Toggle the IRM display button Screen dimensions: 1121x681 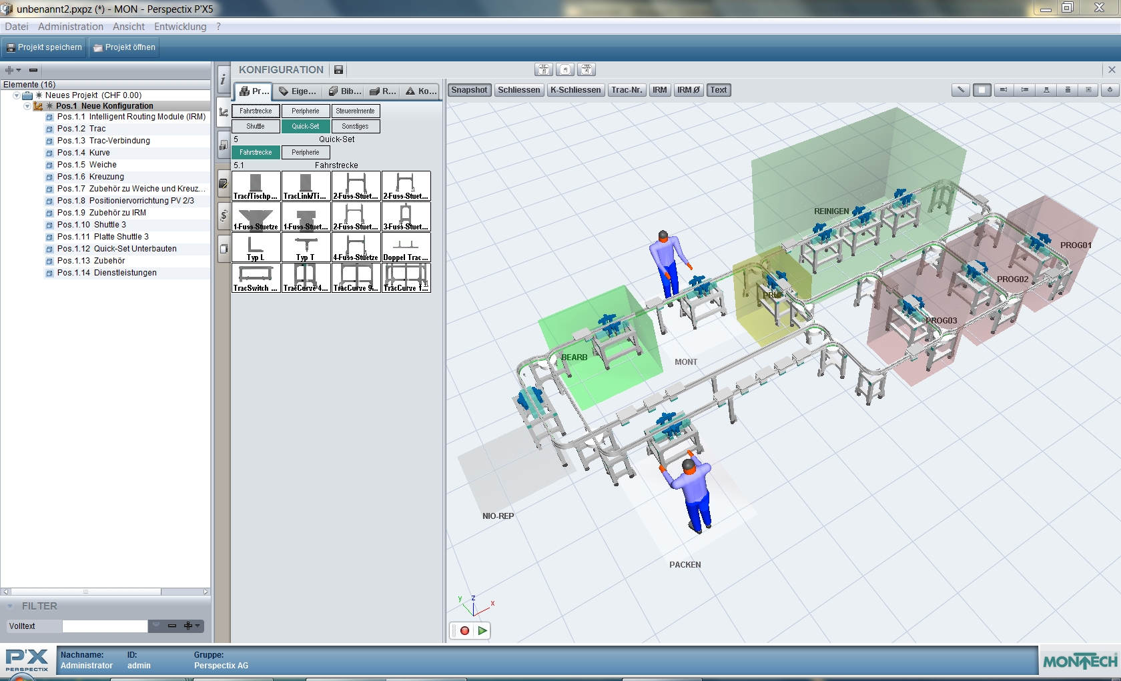[x=659, y=90]
